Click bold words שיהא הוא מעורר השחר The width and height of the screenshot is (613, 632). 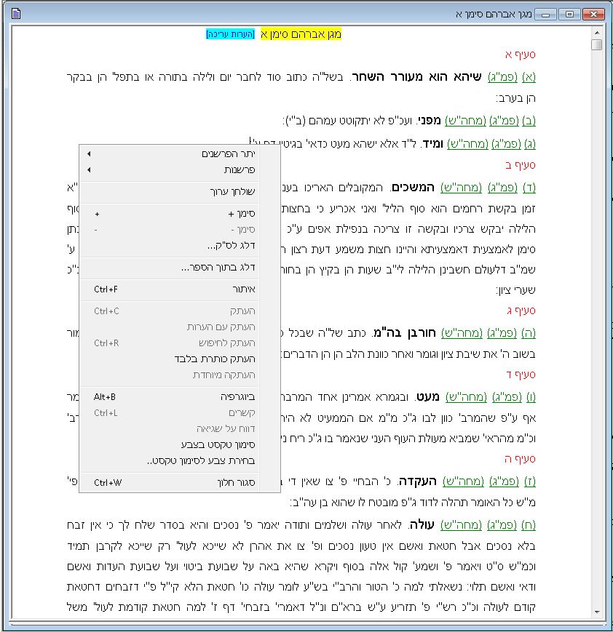coord(416,76)
